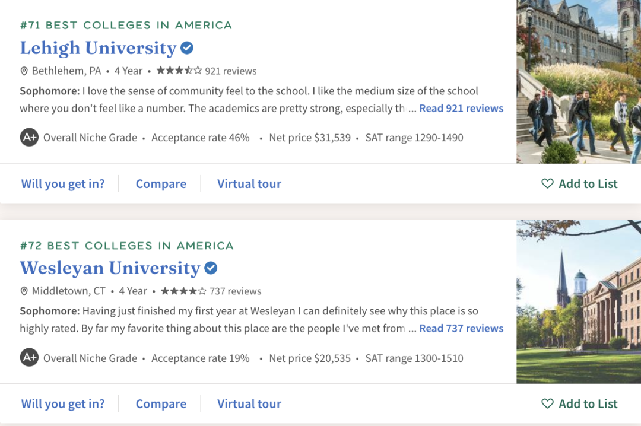Click heart icon to add Lehigh to list
This screenshot has width=641, height=426.
click(547, 184)
